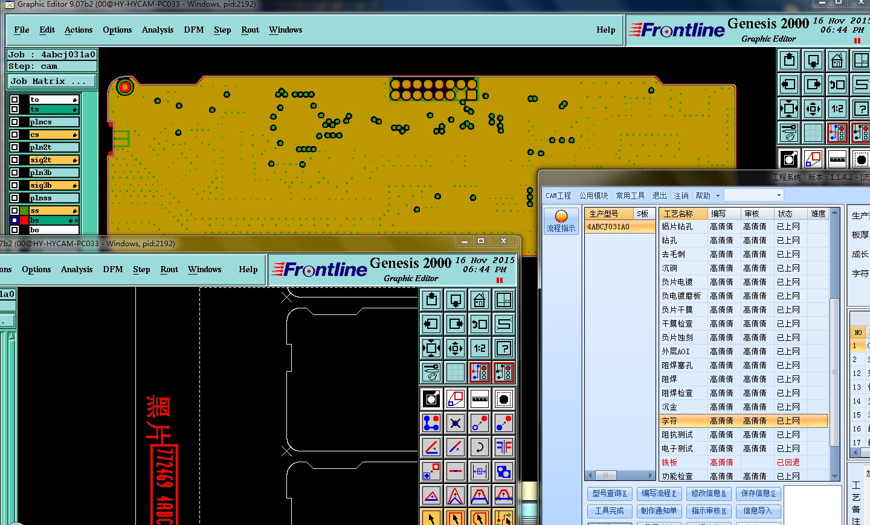
Task: Open the 常用工具 menu
Action: click(630, 196)
